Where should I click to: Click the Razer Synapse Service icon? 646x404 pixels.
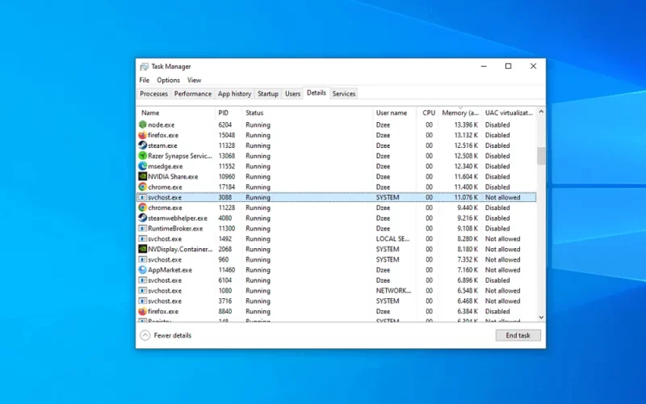tap(143, 156)
